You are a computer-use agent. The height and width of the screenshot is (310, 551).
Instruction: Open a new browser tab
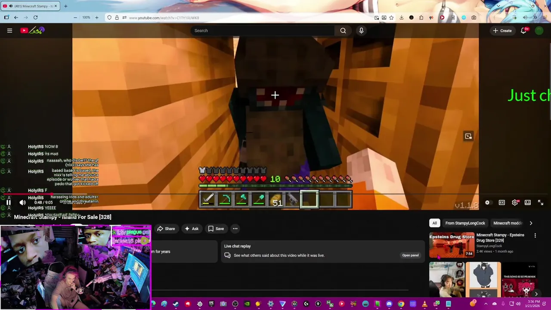coord(65,6)
